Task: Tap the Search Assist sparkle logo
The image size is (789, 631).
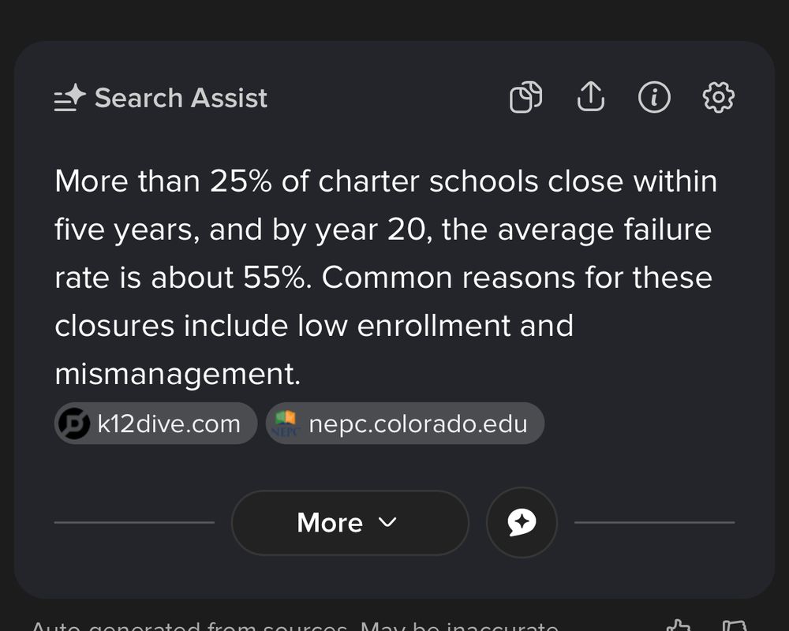Action: click(69, 97)
